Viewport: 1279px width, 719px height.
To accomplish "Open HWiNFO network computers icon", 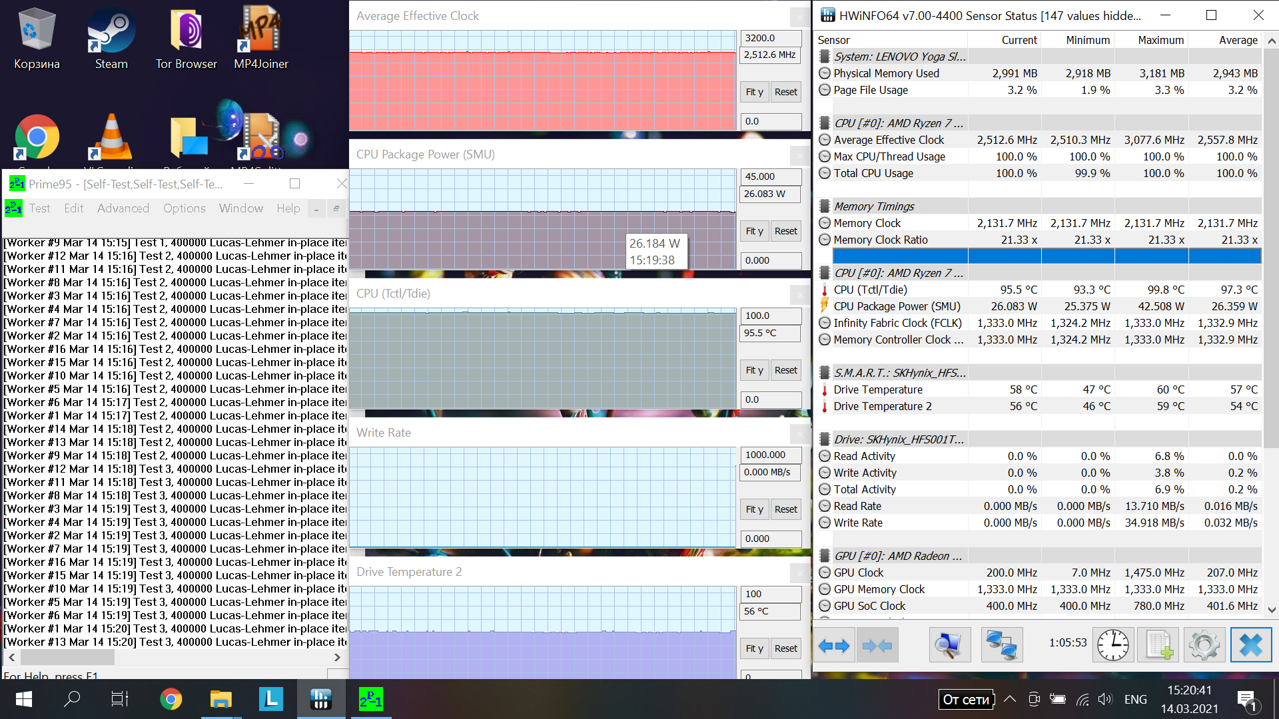I will (1001, 645).
